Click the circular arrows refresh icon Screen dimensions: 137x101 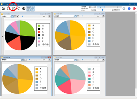coord(19,9)
